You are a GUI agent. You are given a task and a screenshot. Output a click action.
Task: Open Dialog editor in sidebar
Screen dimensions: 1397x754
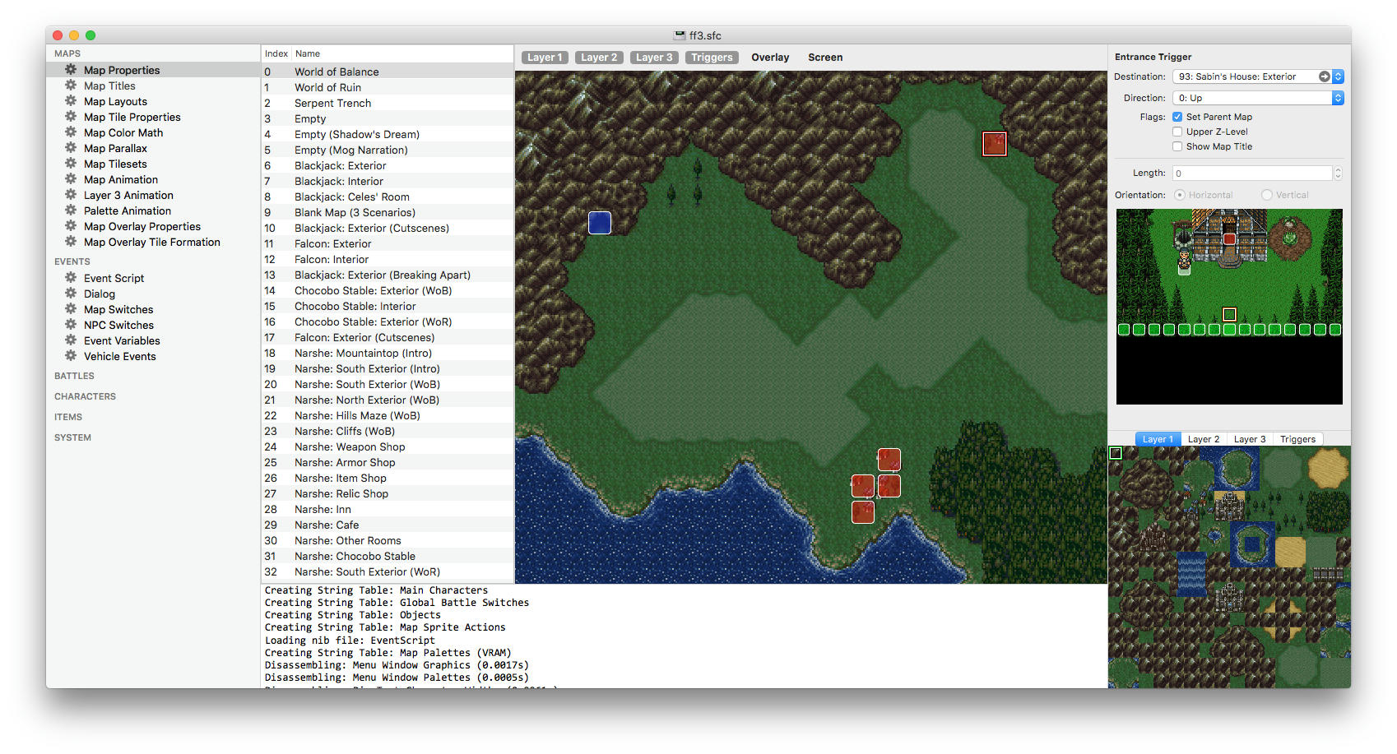coord(100,294)
